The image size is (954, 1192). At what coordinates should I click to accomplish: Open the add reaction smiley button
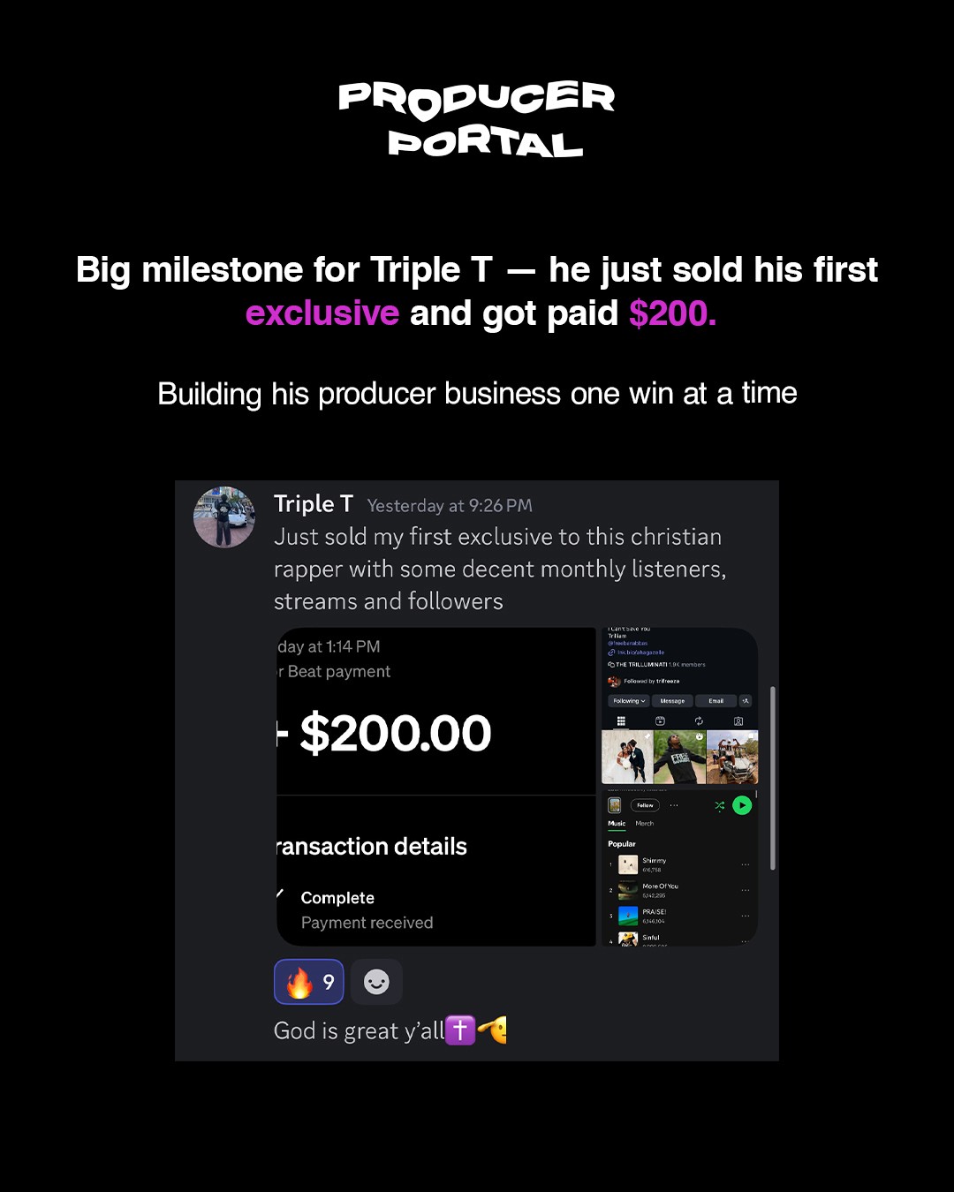[x=376, y=982]
